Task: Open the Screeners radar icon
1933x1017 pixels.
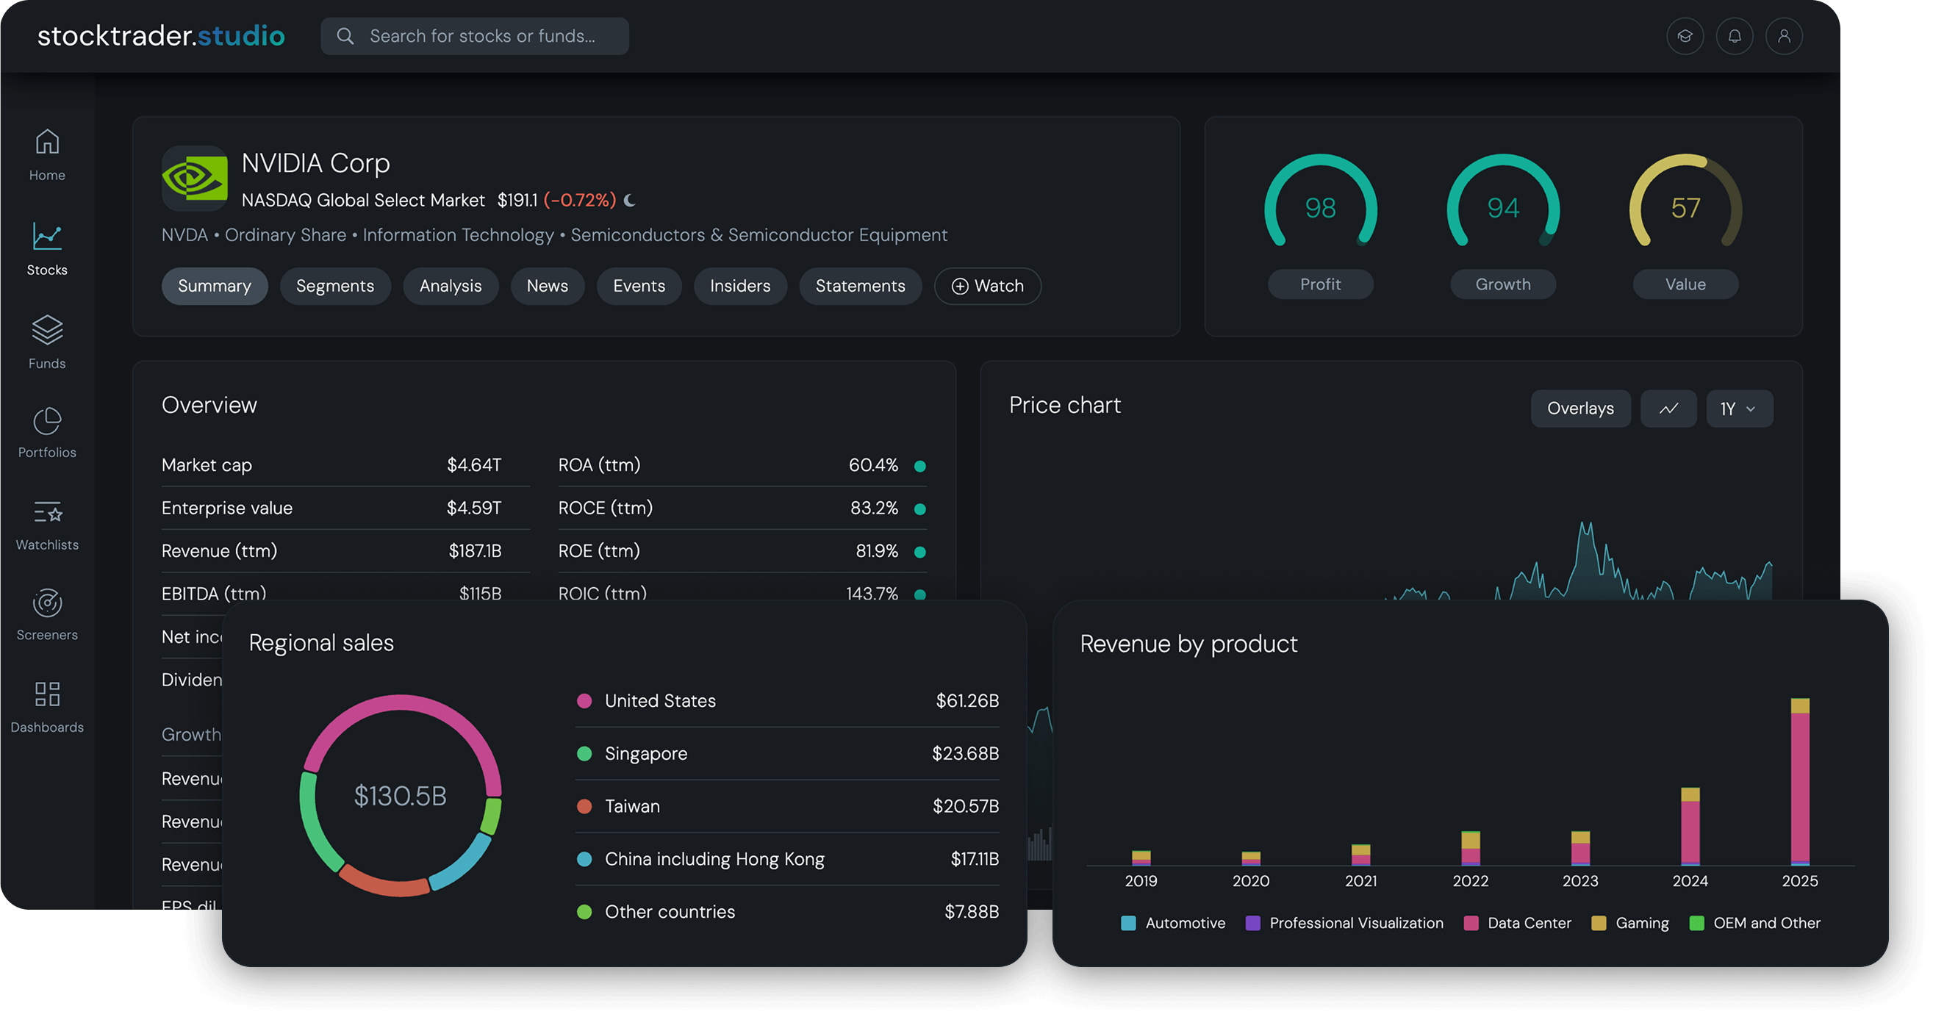Action: [x=47, y=604]
